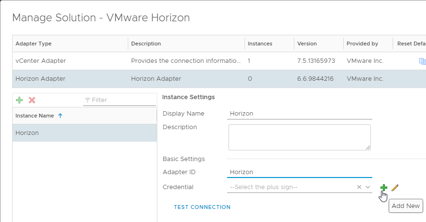This screenshot has width=426, height=222.
Task: Click the filter funnel icon
Action: click(x=88, y=100)
